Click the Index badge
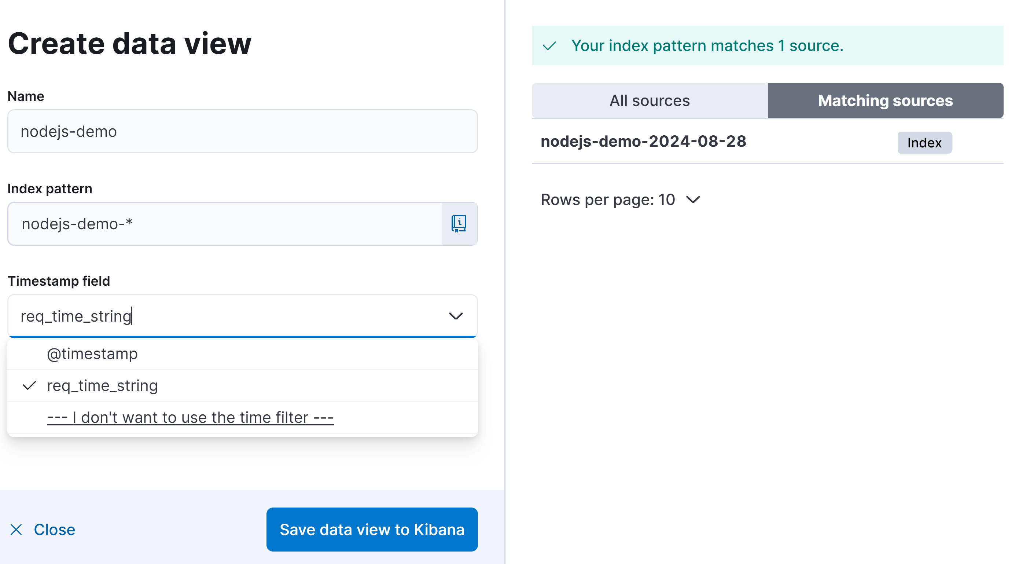1019x564 pixels. coord(924,143)
